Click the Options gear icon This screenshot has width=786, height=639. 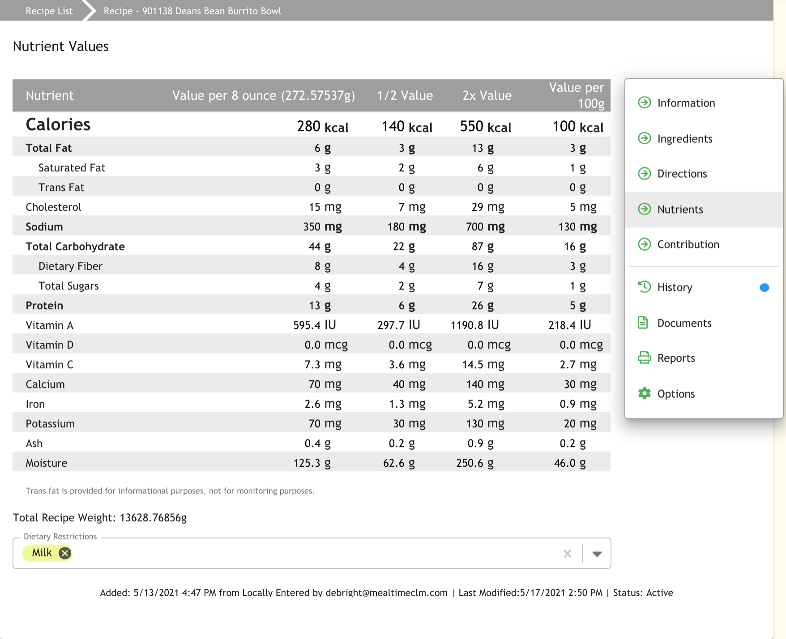coord(644,393)
